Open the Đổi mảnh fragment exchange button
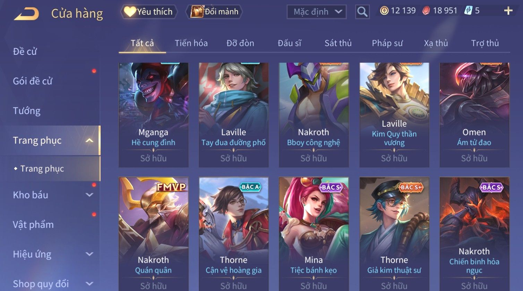The width and height of the screenshot is (523, 291). [214, 12]
